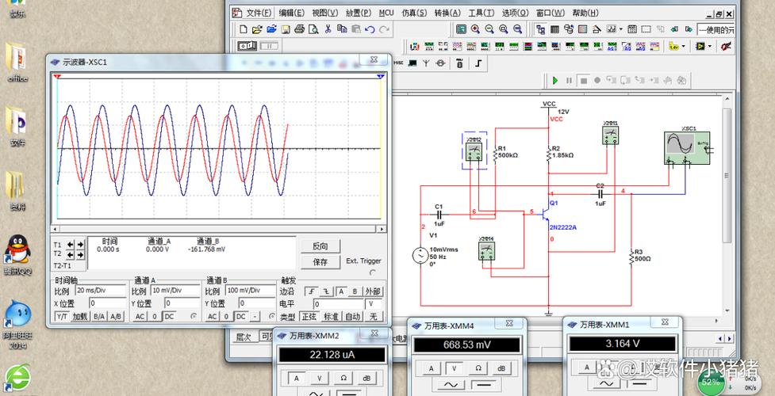775x396 pixels.
Task: Click the zoom in magnifier icon
Action: tap(475, 29)
